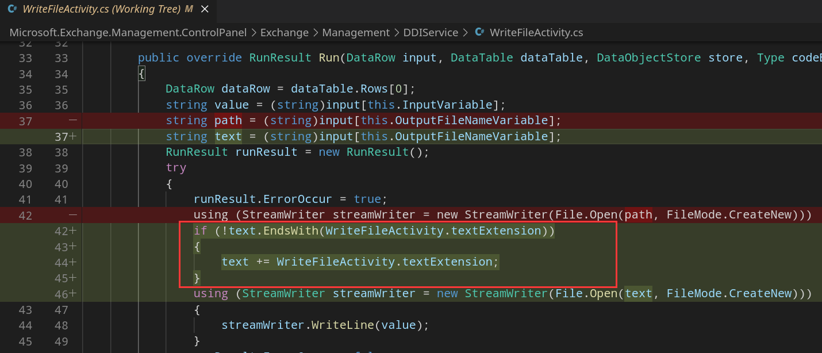Click WriteFileActivity.cs in the breadcrumb path

[x=536, y=33]
